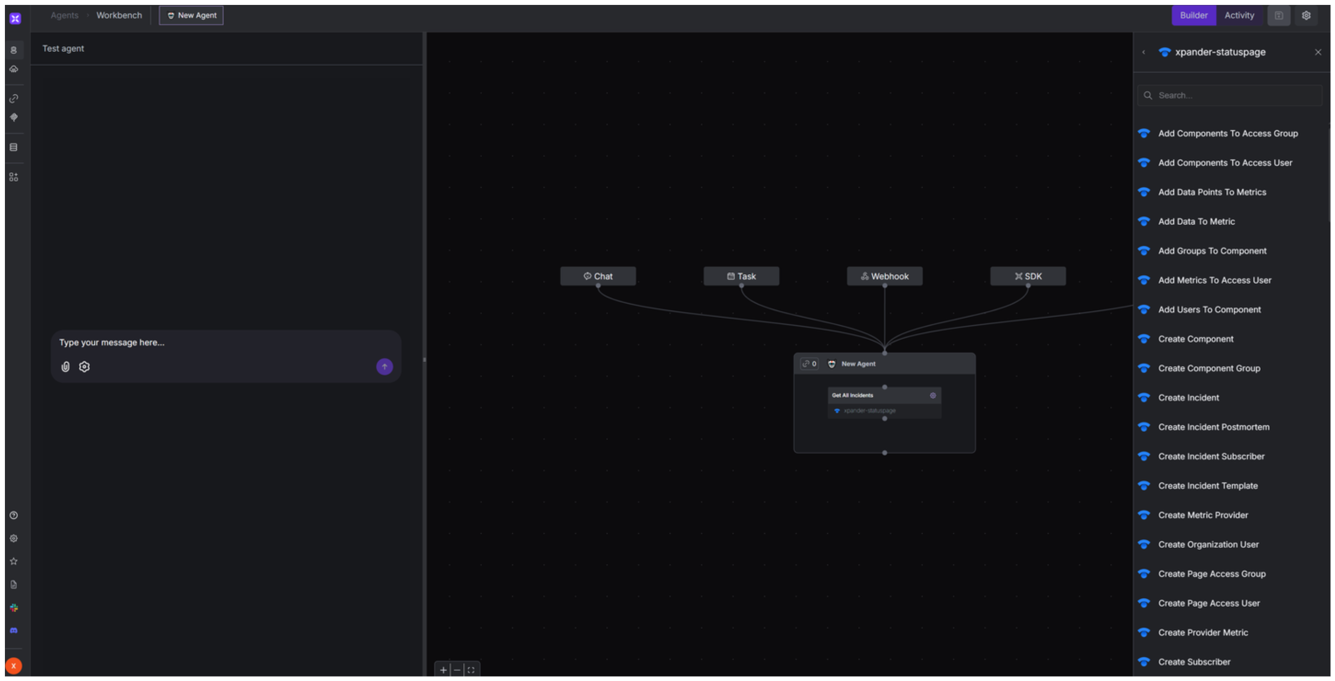Zoom in the canvas with plus button

pos(443,670)
